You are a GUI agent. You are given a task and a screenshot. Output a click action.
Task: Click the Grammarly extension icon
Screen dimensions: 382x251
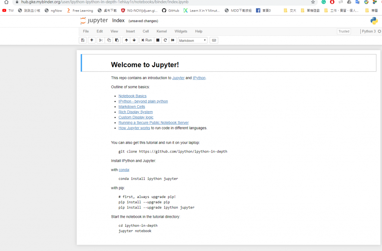[x=323, y=2]
